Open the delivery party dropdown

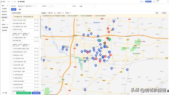87,6
